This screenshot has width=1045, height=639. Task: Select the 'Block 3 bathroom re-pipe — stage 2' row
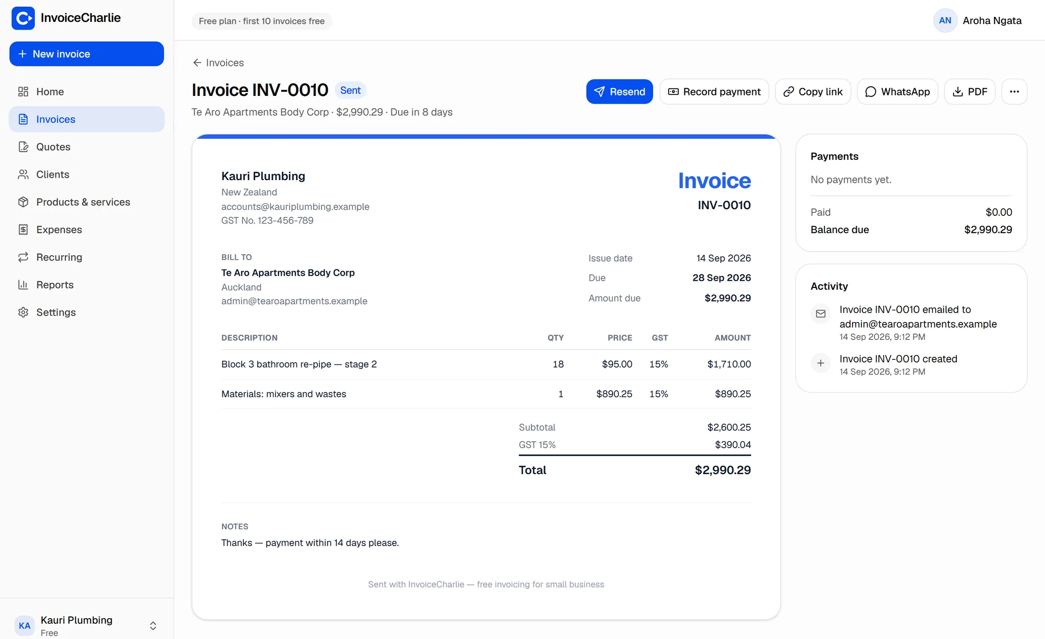click(x=486, y=364)
